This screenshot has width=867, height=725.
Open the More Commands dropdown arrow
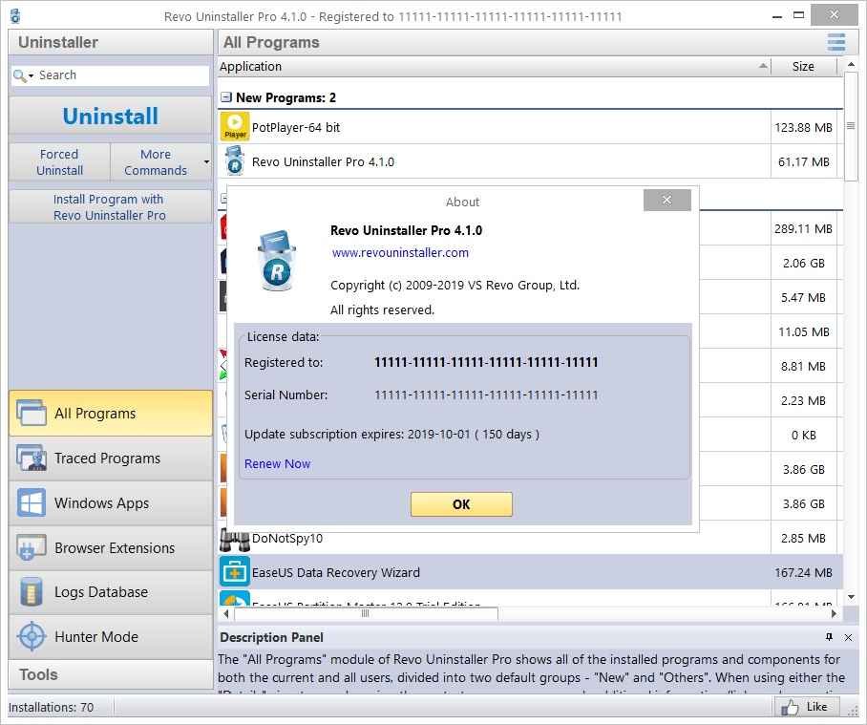coord(207,162)
